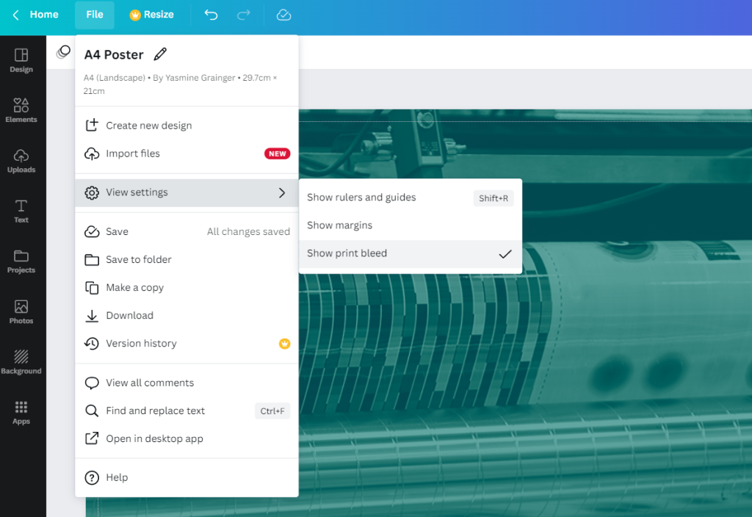Toggle Show rulers and guides

(410, 198)
